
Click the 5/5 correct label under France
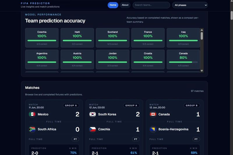148,44
